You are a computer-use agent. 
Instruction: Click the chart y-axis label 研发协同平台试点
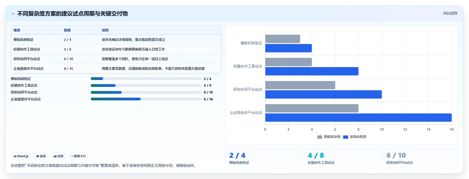click(248, 90)
